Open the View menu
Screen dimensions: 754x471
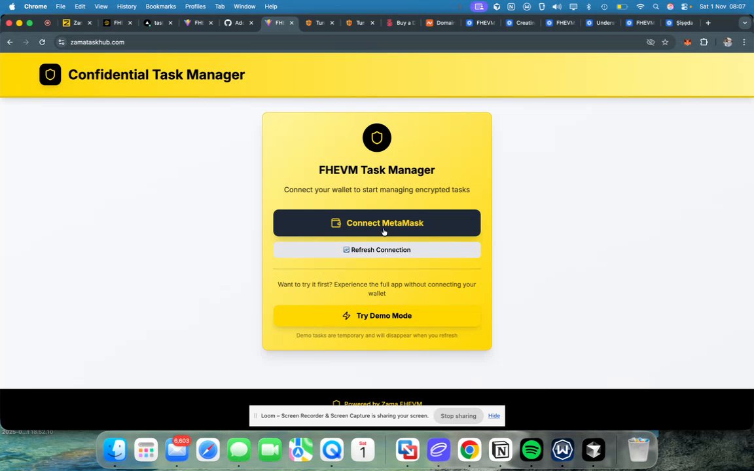101,7
